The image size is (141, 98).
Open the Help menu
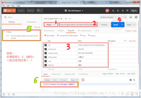coord(18,6)
